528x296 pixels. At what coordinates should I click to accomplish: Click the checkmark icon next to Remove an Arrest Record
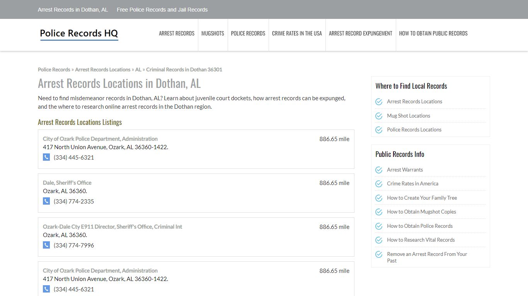tap(379, 254)
